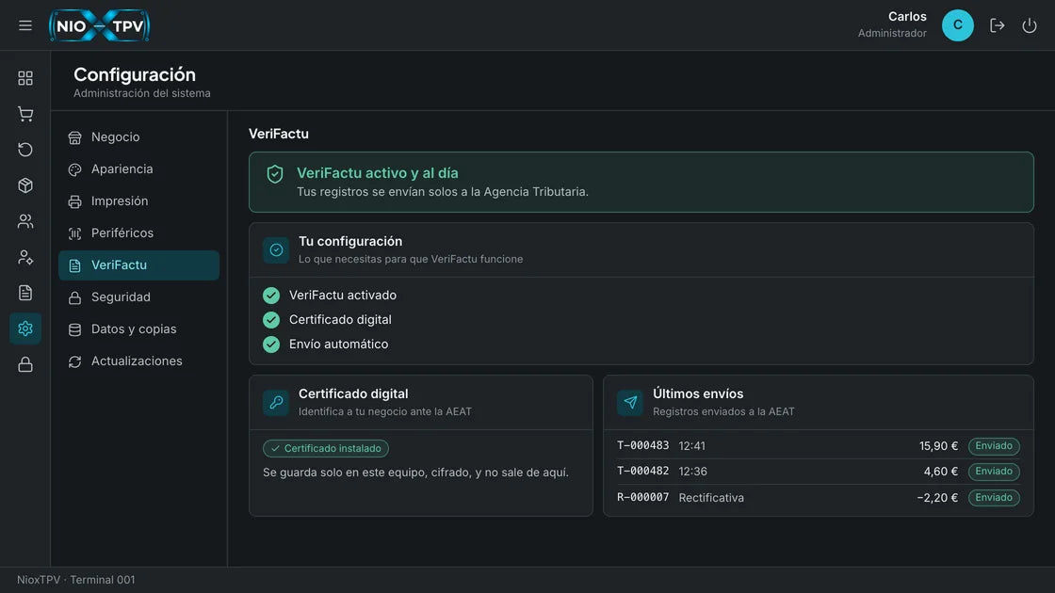Open the Periféricos settings section
The width and height of the screenshot is (1055, 593).
click(138, 233)
